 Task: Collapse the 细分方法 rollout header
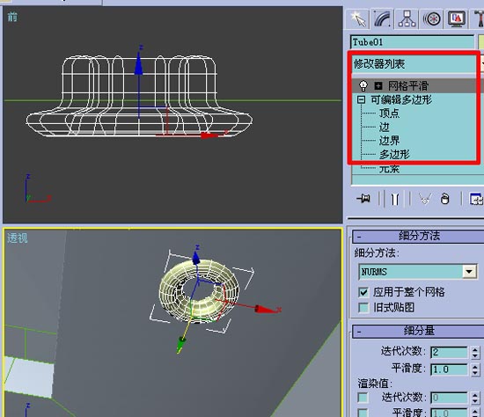click(x=418, y=237)
